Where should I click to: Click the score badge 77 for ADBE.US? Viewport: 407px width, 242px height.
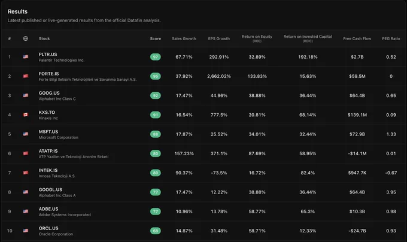tap(156, 211)
